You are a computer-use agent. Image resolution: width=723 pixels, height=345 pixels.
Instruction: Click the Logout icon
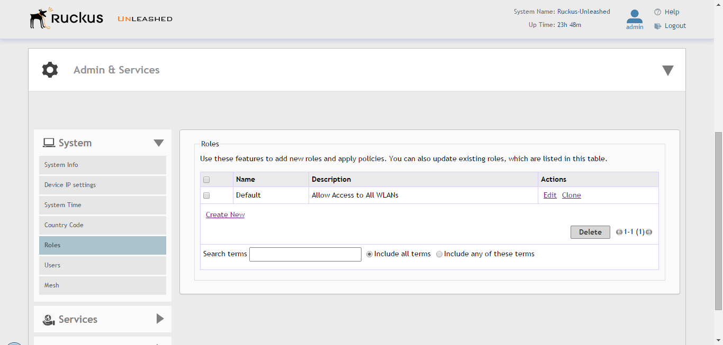[658, 26]
